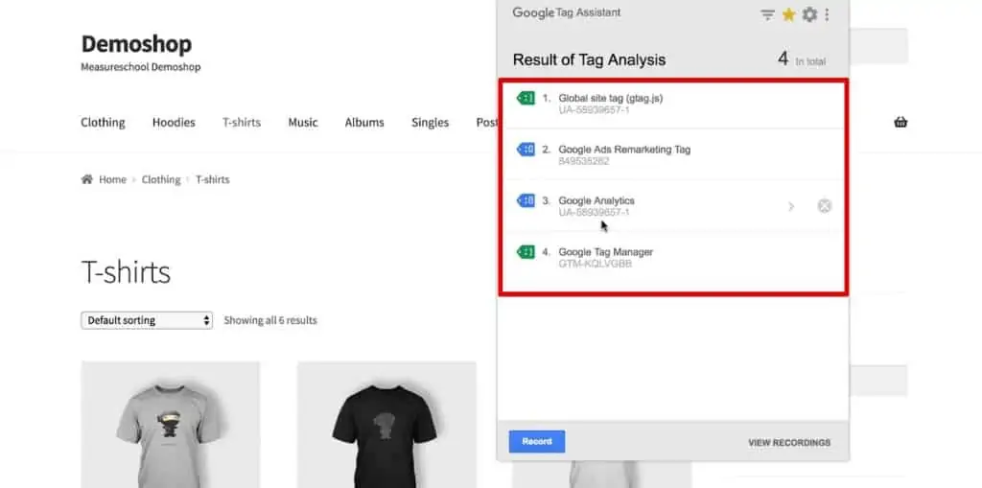Open Tag Assistant settings gear
982x488 pixels.
(x=809, y=14)
